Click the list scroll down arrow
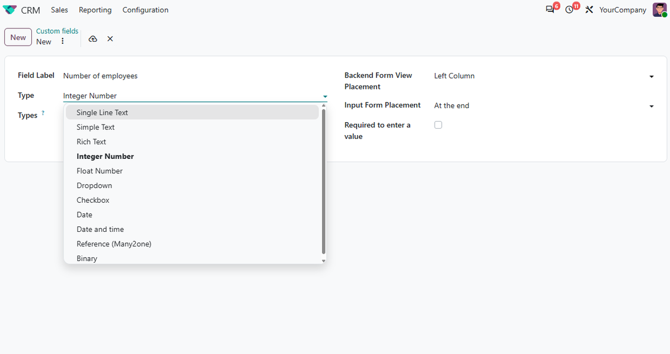 (x=324, y=261)
